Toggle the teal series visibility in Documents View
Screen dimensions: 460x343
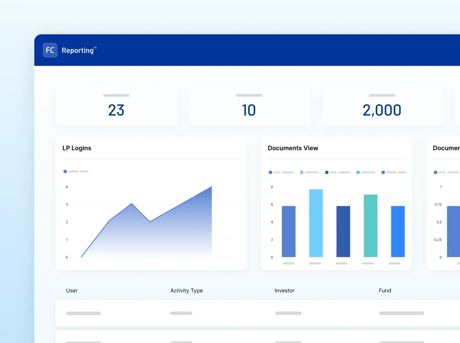pos(357,173)
